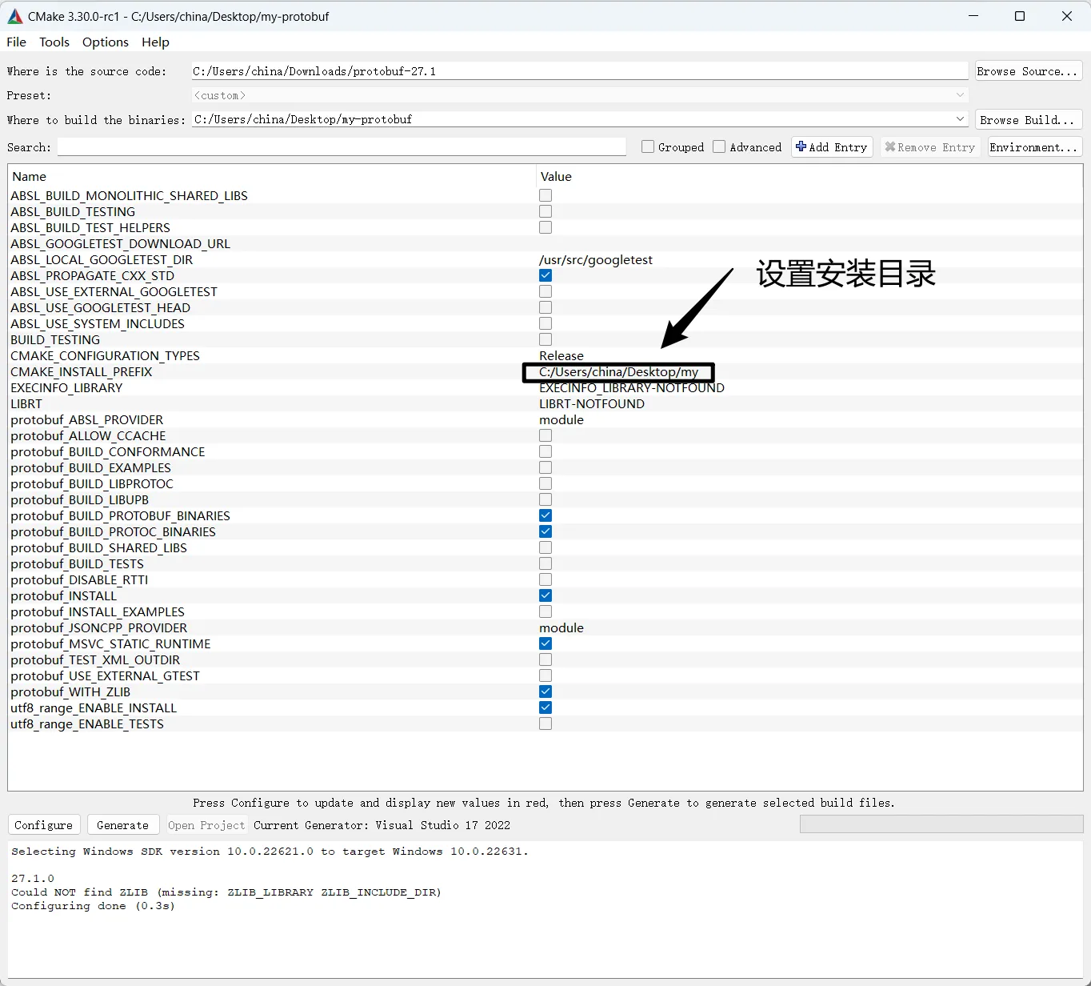Screen dimensions: 1091x986
Task: Disable ABSL_PROPAGATE_CXX_STD checkbox
Action: pos(545,275)
